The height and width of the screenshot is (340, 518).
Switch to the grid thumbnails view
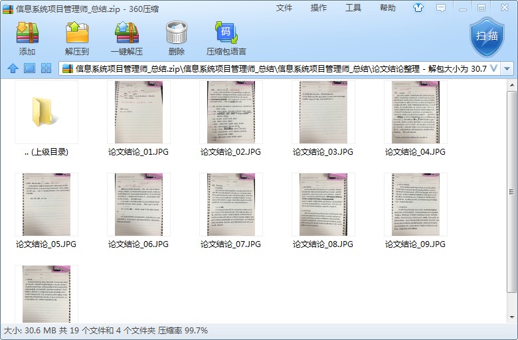pyautogui.click(x=46, y=68)
